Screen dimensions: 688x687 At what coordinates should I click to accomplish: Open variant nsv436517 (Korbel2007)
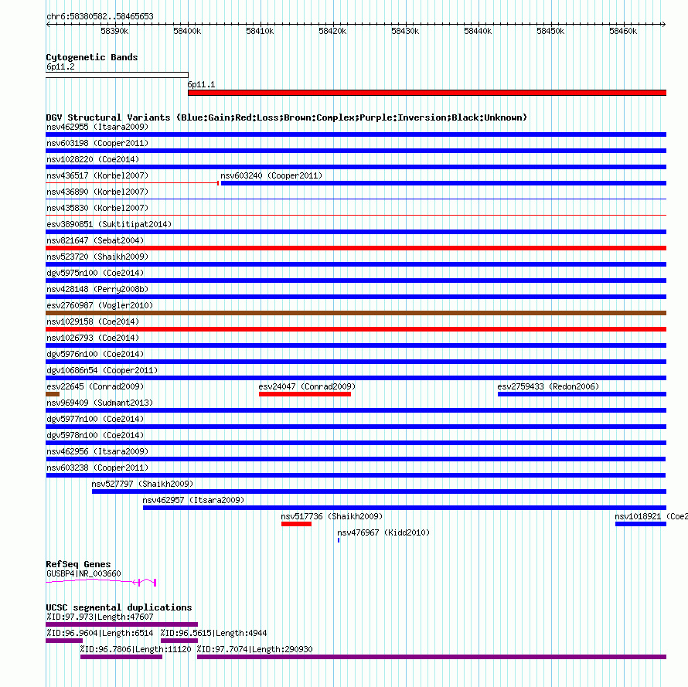pos(97,175)
